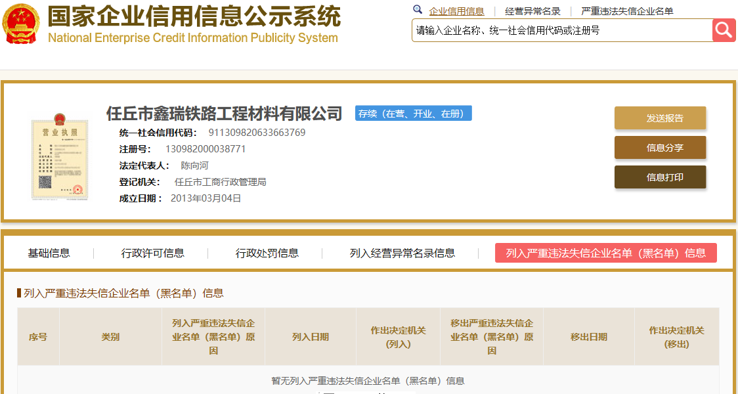Click the credit code 911309820633663769
The width and height of the screenshot is (738, 394).
click(x=257, y=133)
